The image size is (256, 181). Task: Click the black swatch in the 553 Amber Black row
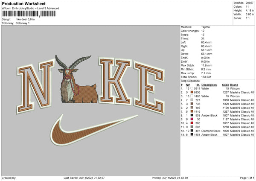(192, 115)
